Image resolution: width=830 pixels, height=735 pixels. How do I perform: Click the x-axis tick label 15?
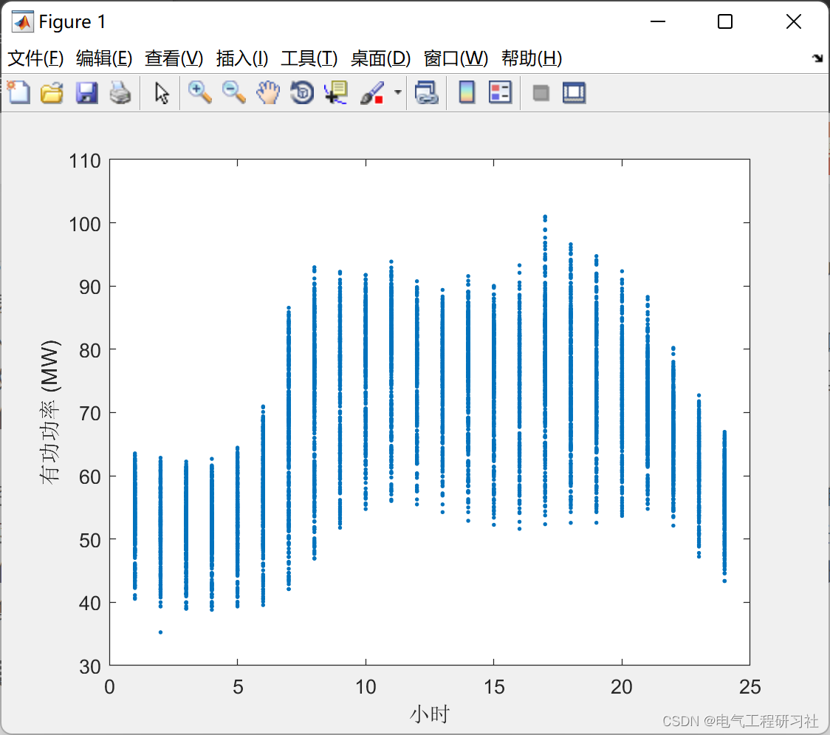coord(494,687)
